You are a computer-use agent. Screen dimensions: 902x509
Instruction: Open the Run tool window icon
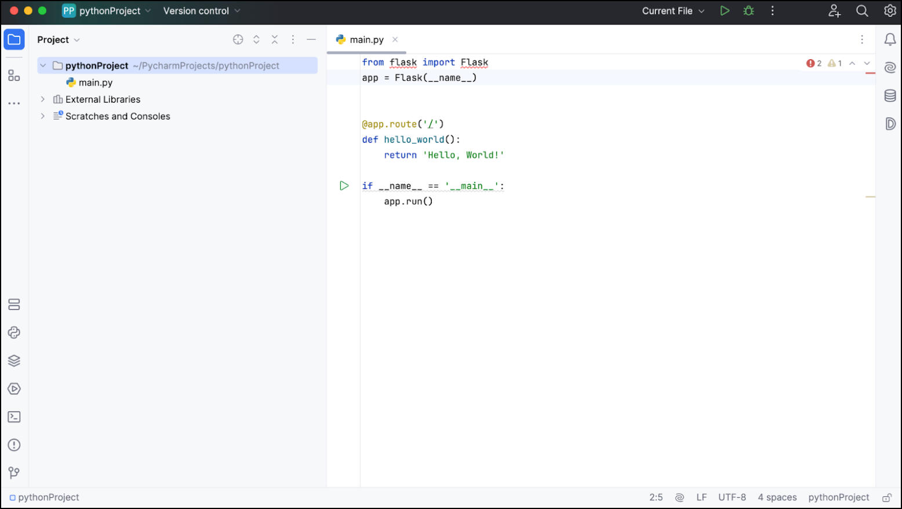coord(14,389)
